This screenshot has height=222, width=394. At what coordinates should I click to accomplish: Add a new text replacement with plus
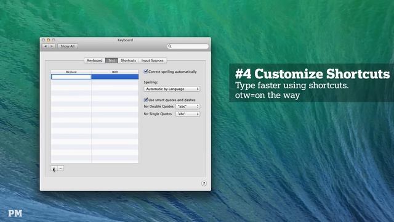click(x=54, y=168)
